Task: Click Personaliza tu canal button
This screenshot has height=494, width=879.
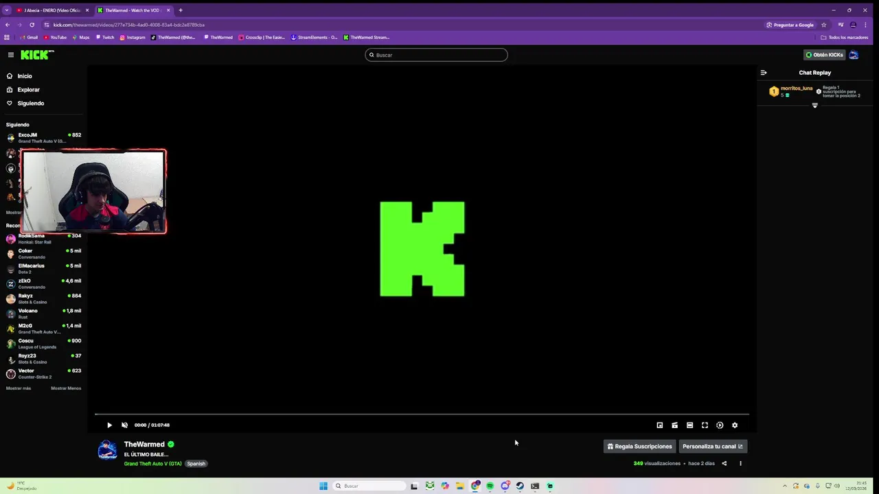Action: tap(713, 447)
